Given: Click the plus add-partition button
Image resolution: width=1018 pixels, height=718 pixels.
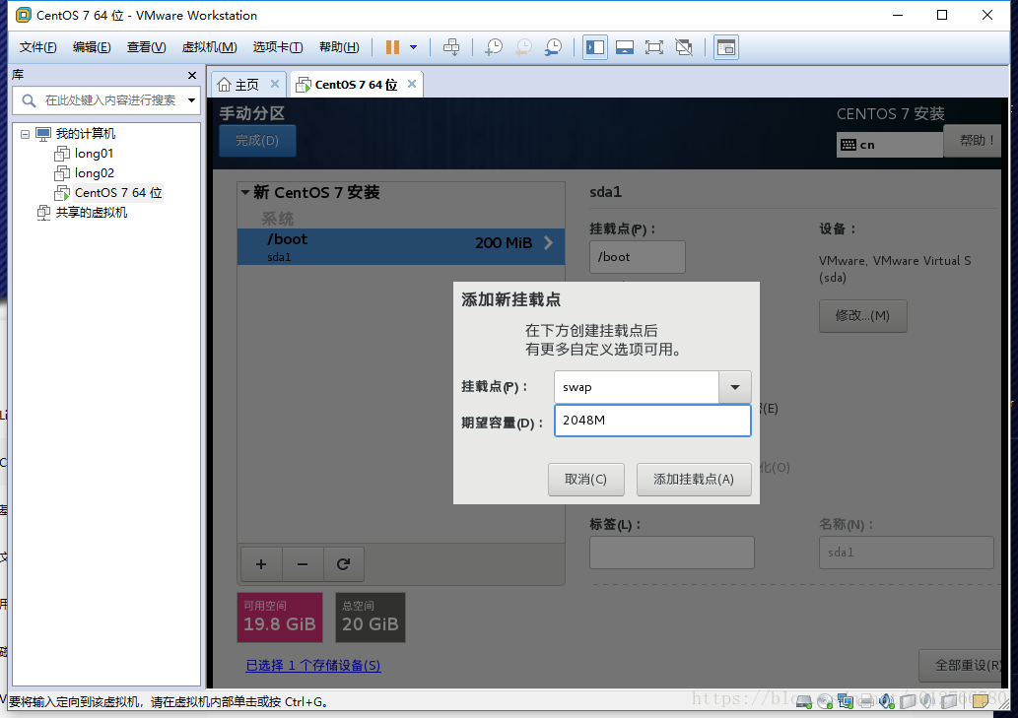Looking at the screenshot, I should [261, 564].
